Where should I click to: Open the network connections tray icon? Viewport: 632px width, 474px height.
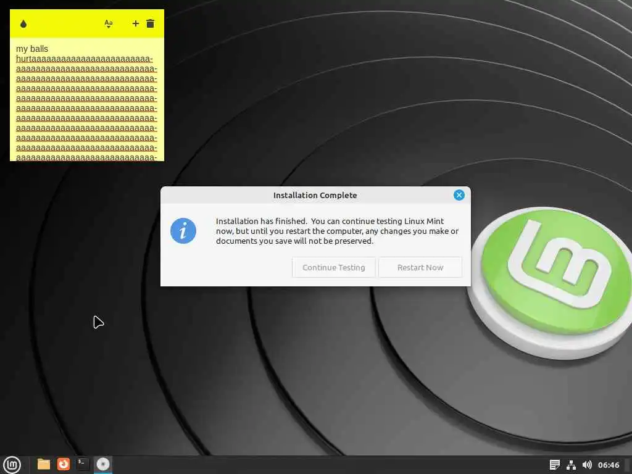click(571, 465)
